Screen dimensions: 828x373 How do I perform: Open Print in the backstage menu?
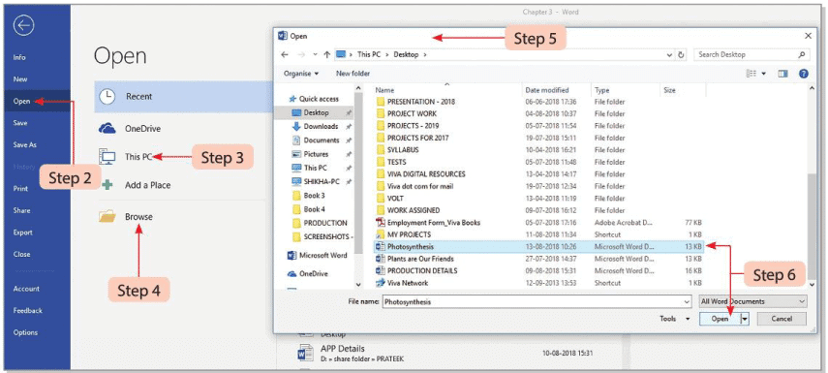coord(20,189)
